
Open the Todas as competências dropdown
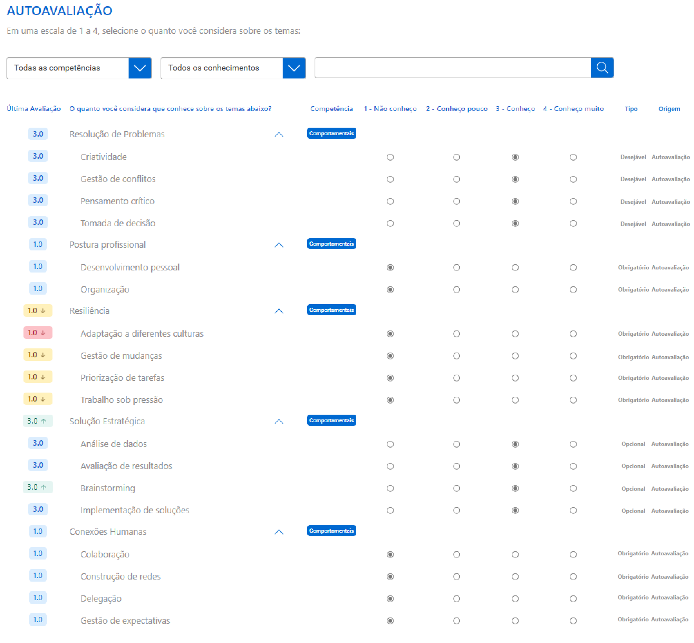point(139,68)
